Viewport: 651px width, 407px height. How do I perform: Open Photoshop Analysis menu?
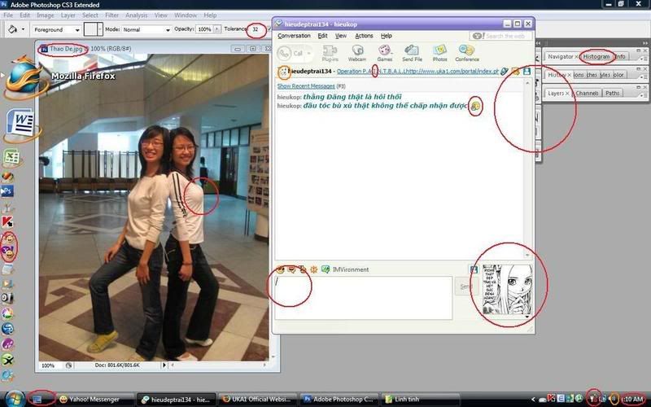pos(136,15)
